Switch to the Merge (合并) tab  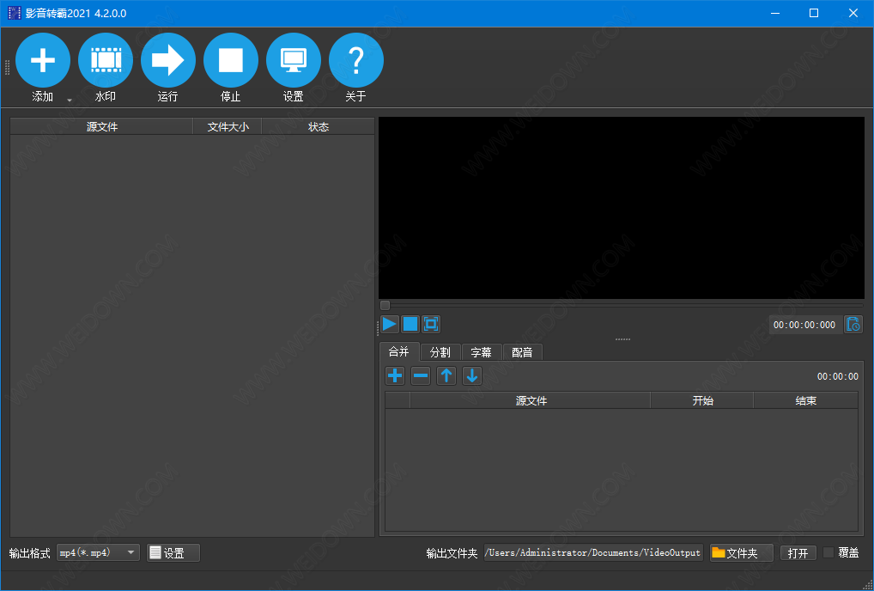point(398,352)
